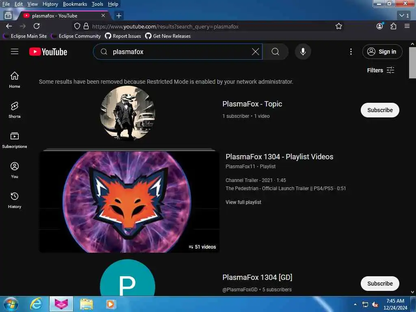Go back with the browser back arrow
This screenshot has height=312, width=416.
tap(9, 26)
